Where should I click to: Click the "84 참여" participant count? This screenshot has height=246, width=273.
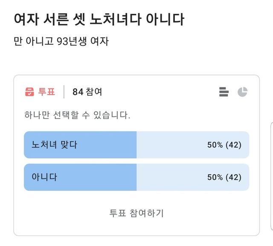(x=87, y=92)
